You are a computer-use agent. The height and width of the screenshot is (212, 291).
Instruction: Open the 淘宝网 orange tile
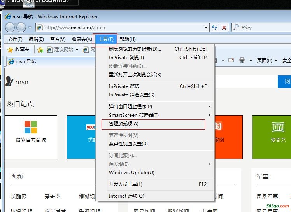pyautogui.click(x=228, y=137)
